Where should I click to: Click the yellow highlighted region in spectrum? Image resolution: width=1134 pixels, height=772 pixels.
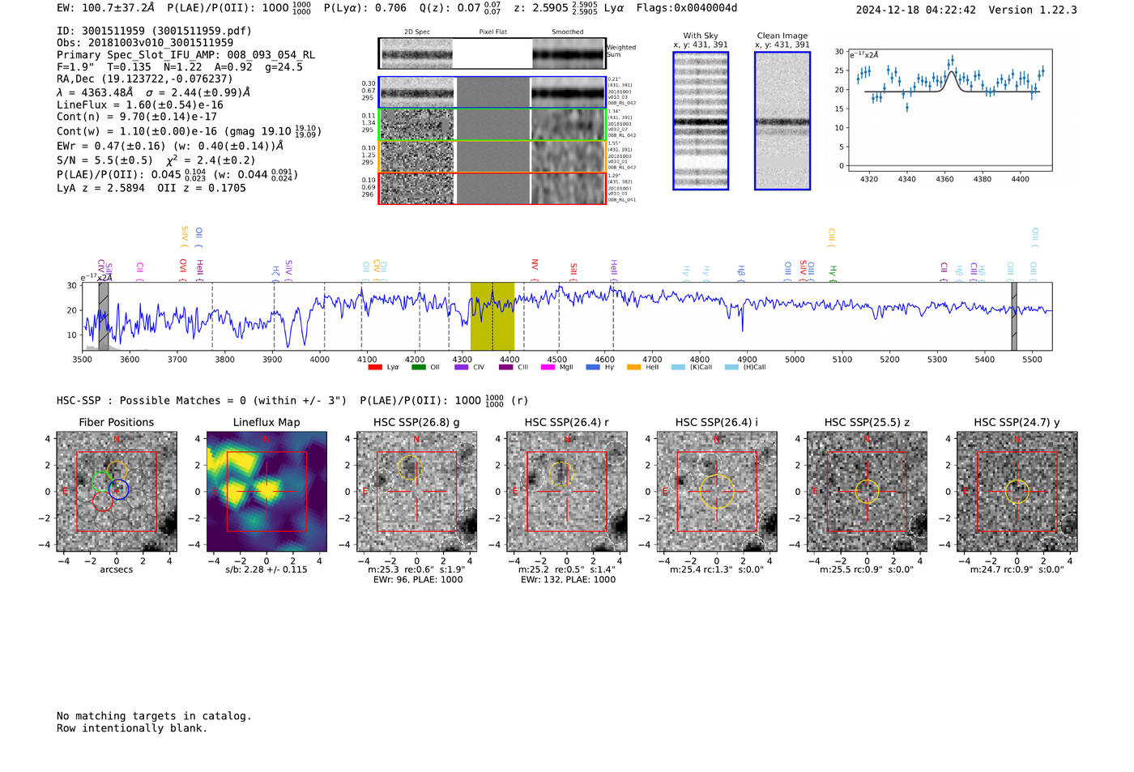[x=492, y=317]
